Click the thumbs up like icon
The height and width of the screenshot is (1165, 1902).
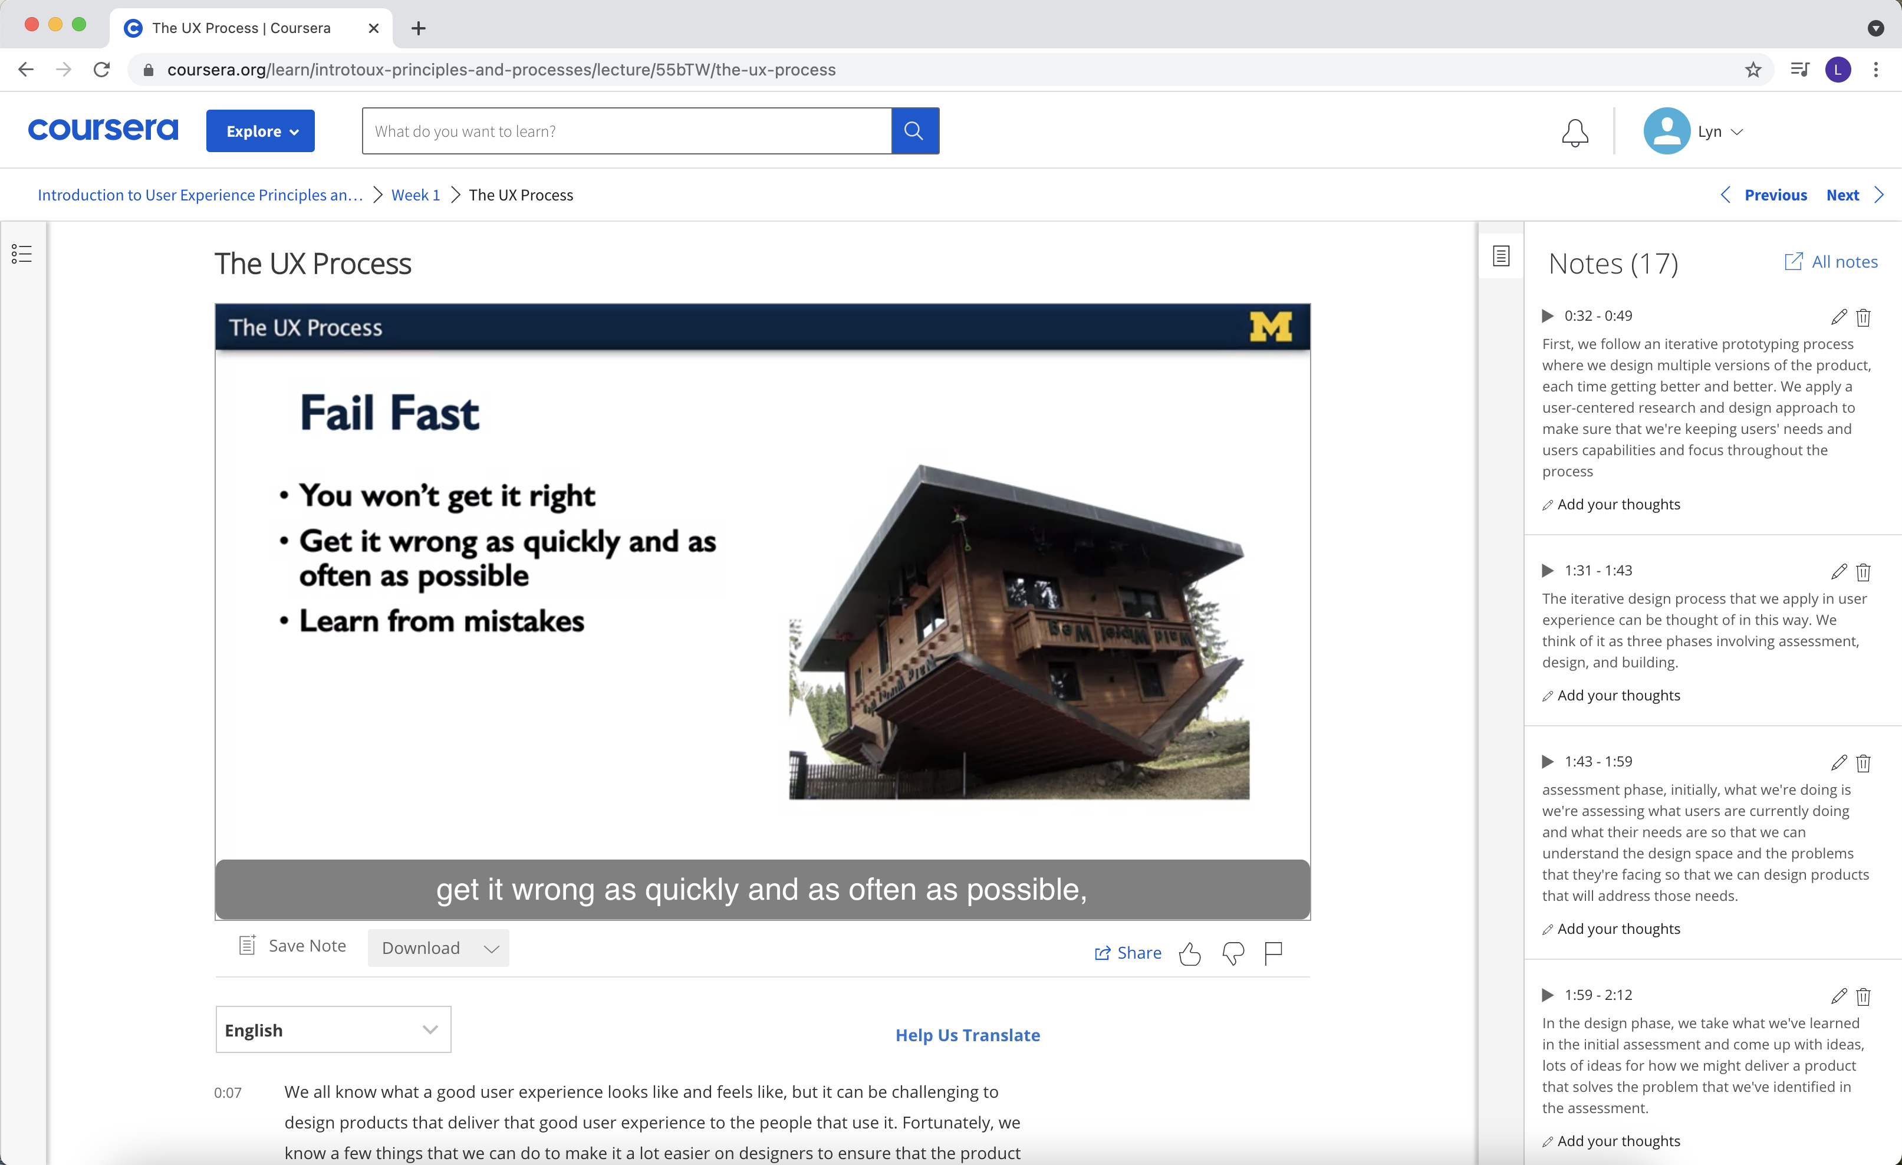pyautogui.click(x=1190, y=955)
